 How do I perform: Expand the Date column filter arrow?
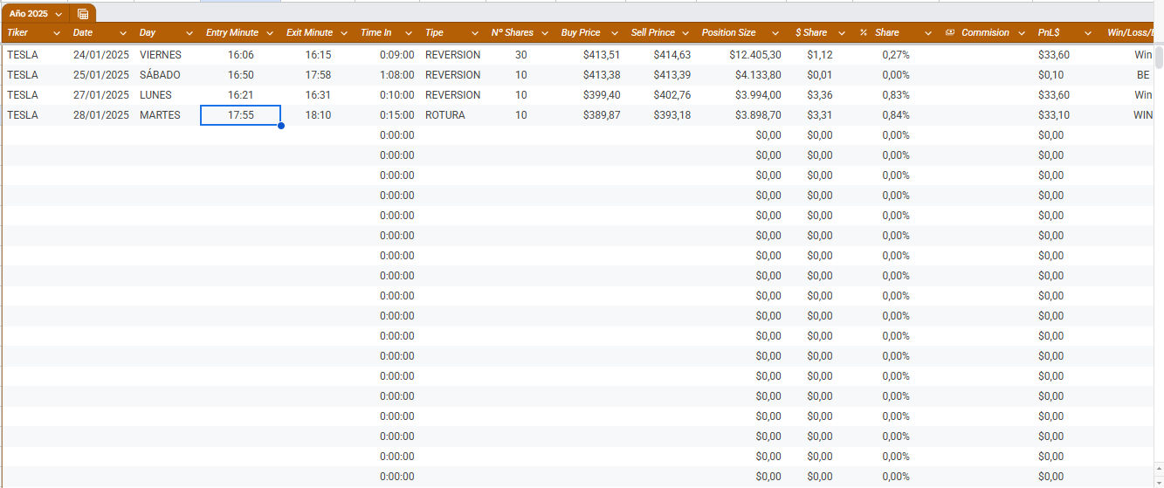[123, 33]
